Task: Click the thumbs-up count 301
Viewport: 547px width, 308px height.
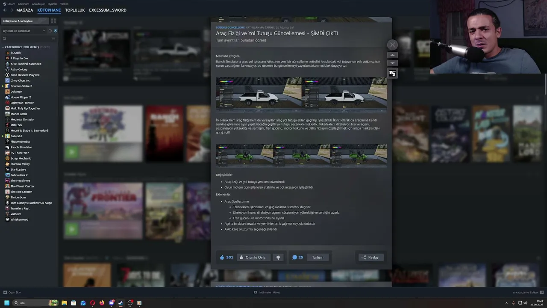Action: (226, 257)
